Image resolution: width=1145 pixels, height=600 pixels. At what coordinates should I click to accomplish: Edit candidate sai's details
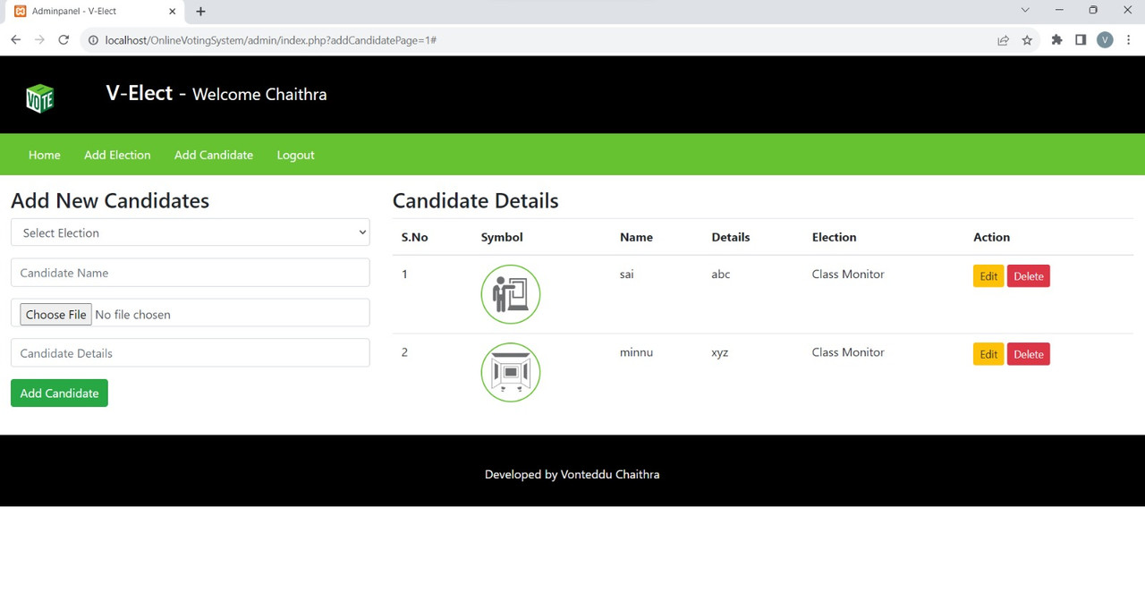(x=988, y=276)
